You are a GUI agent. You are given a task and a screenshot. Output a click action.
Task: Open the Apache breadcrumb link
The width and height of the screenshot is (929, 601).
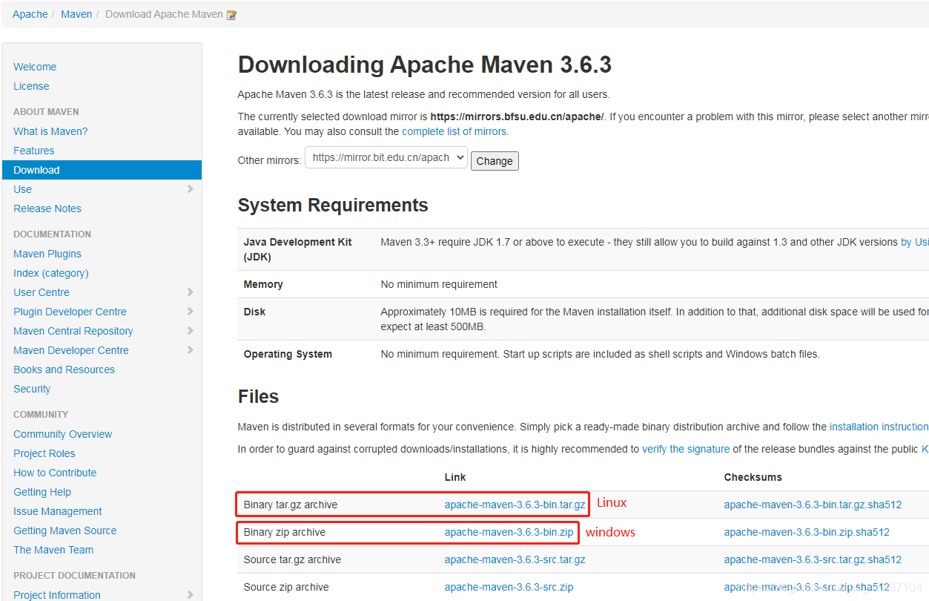[30, 14]
